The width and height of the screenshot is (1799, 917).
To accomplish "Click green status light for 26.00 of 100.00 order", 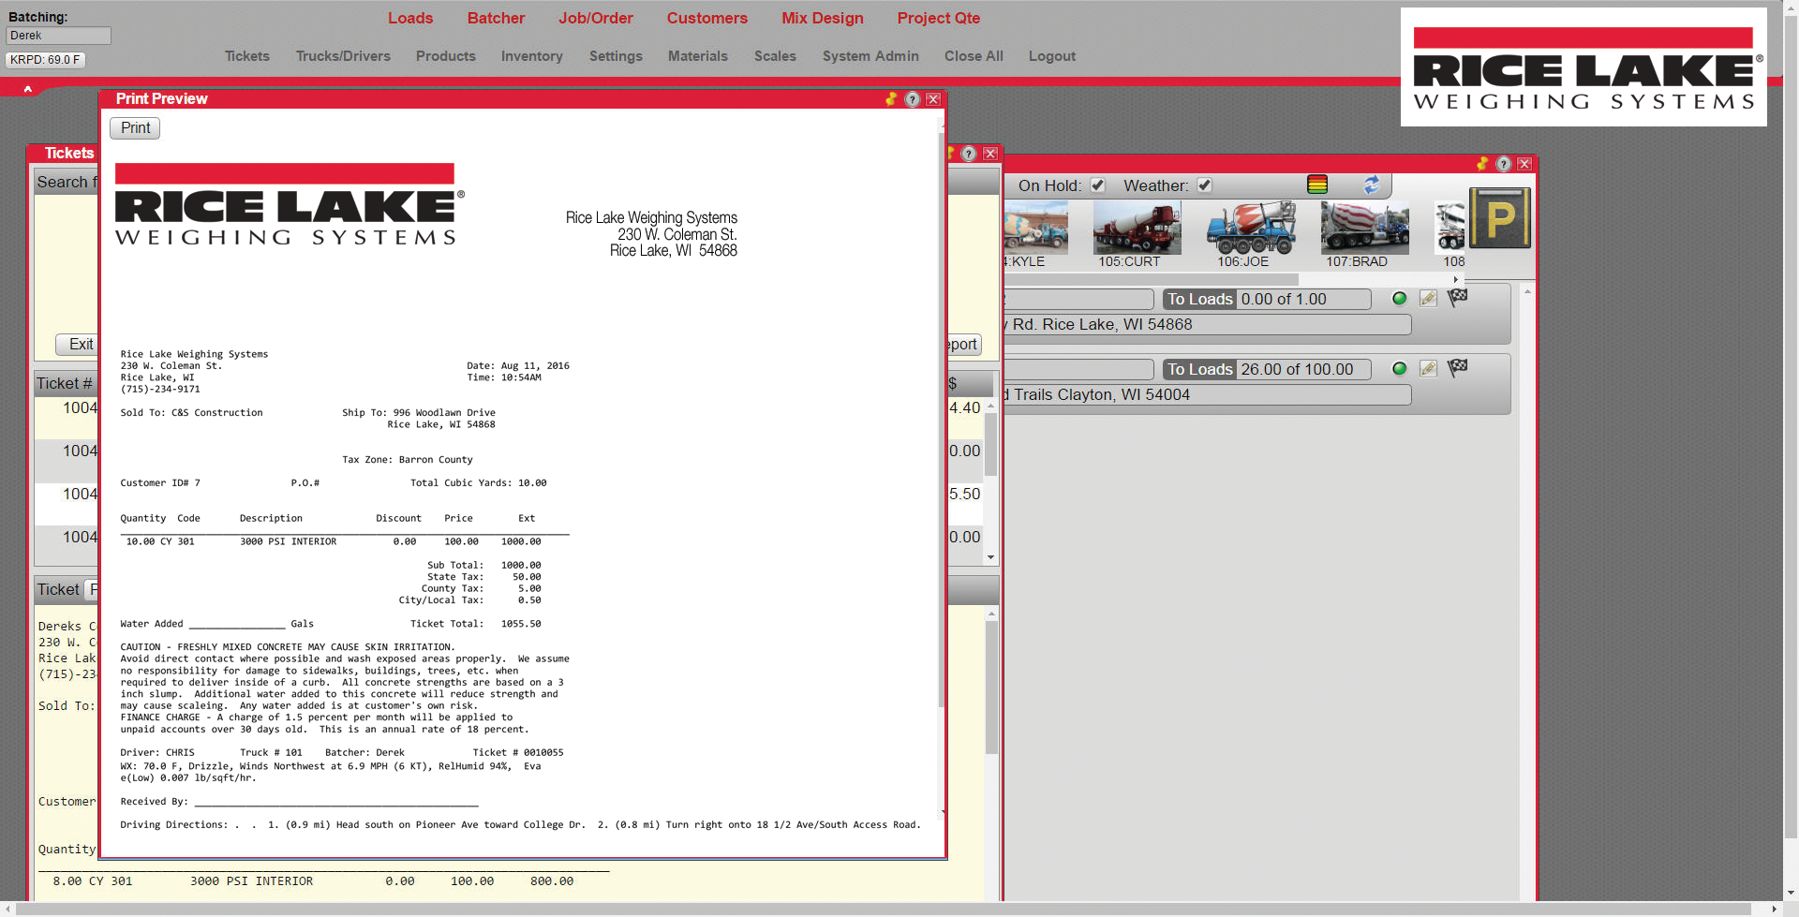I will point(1400,369).
